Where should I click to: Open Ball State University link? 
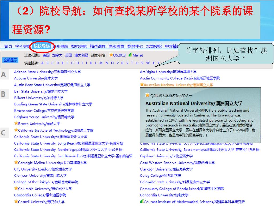[x=41, y=91]
